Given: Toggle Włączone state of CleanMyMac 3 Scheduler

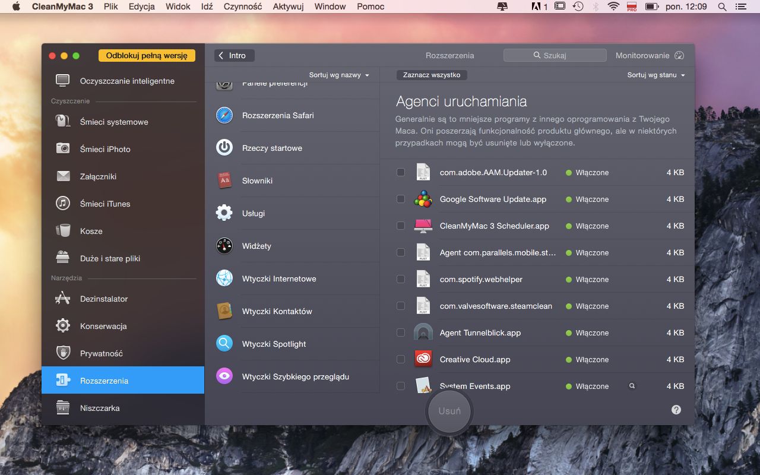Looking at the screenshot, I should pos(587,226).
